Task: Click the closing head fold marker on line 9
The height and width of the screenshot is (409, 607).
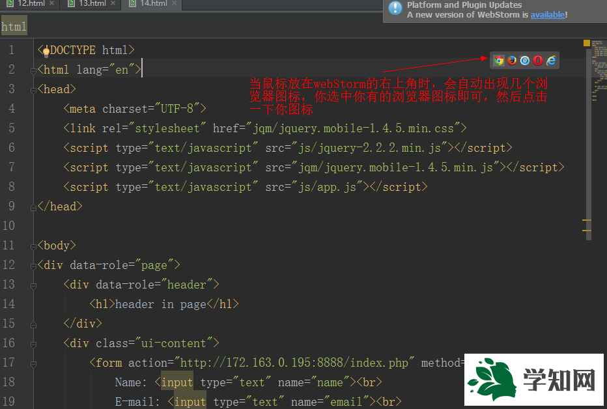Action: [x=33, y=208]
